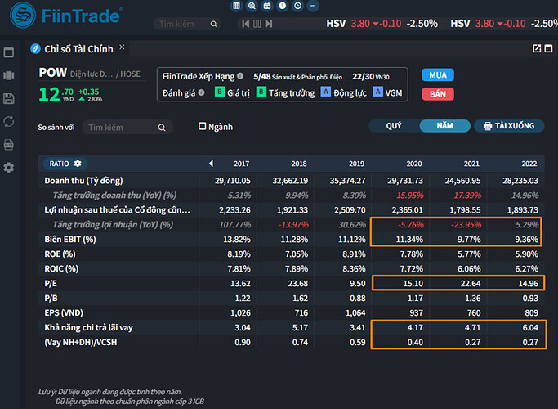Open the RATIO settings gear
This screenshot has width=558, height=409.
point(78,164)
